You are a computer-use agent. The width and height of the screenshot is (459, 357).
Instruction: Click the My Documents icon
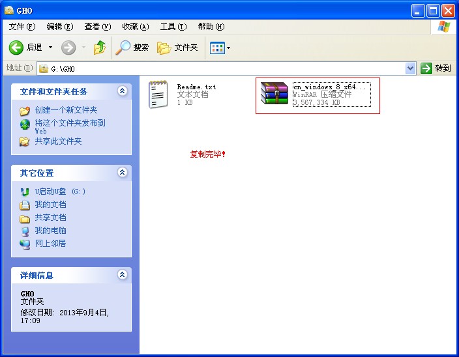25,206
